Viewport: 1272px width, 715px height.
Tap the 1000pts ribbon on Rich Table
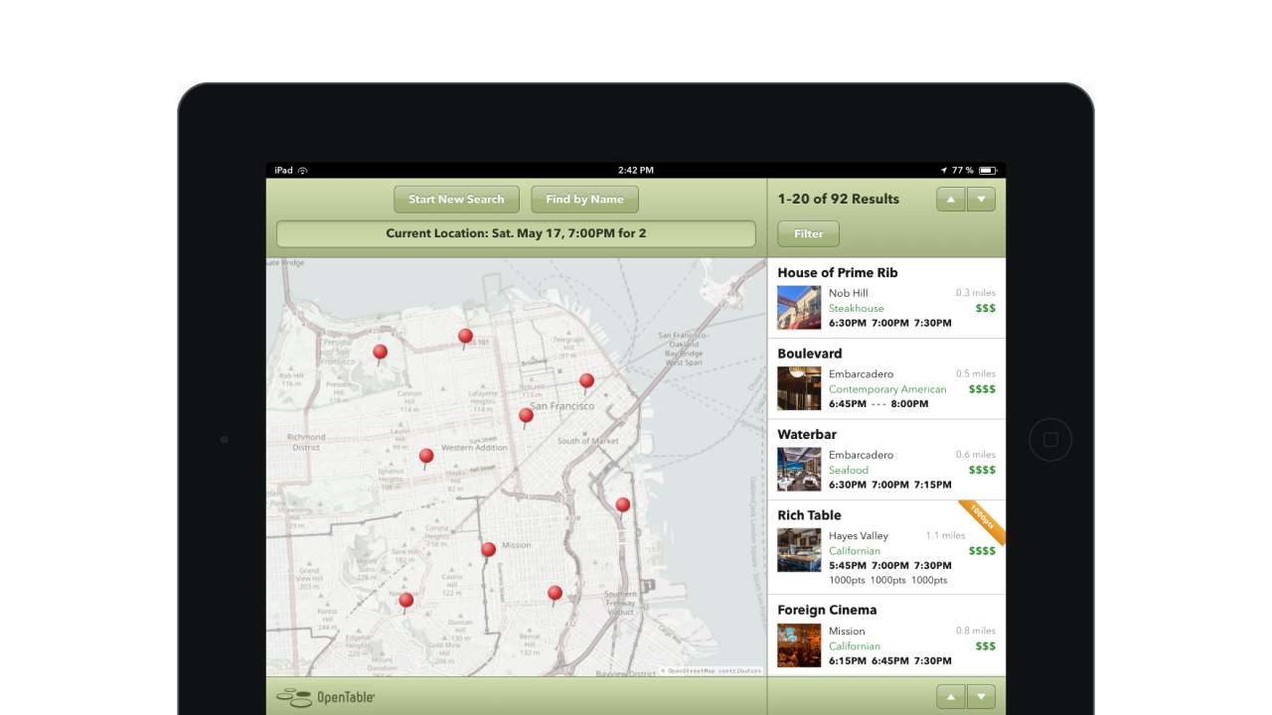[x=983, y=522]
